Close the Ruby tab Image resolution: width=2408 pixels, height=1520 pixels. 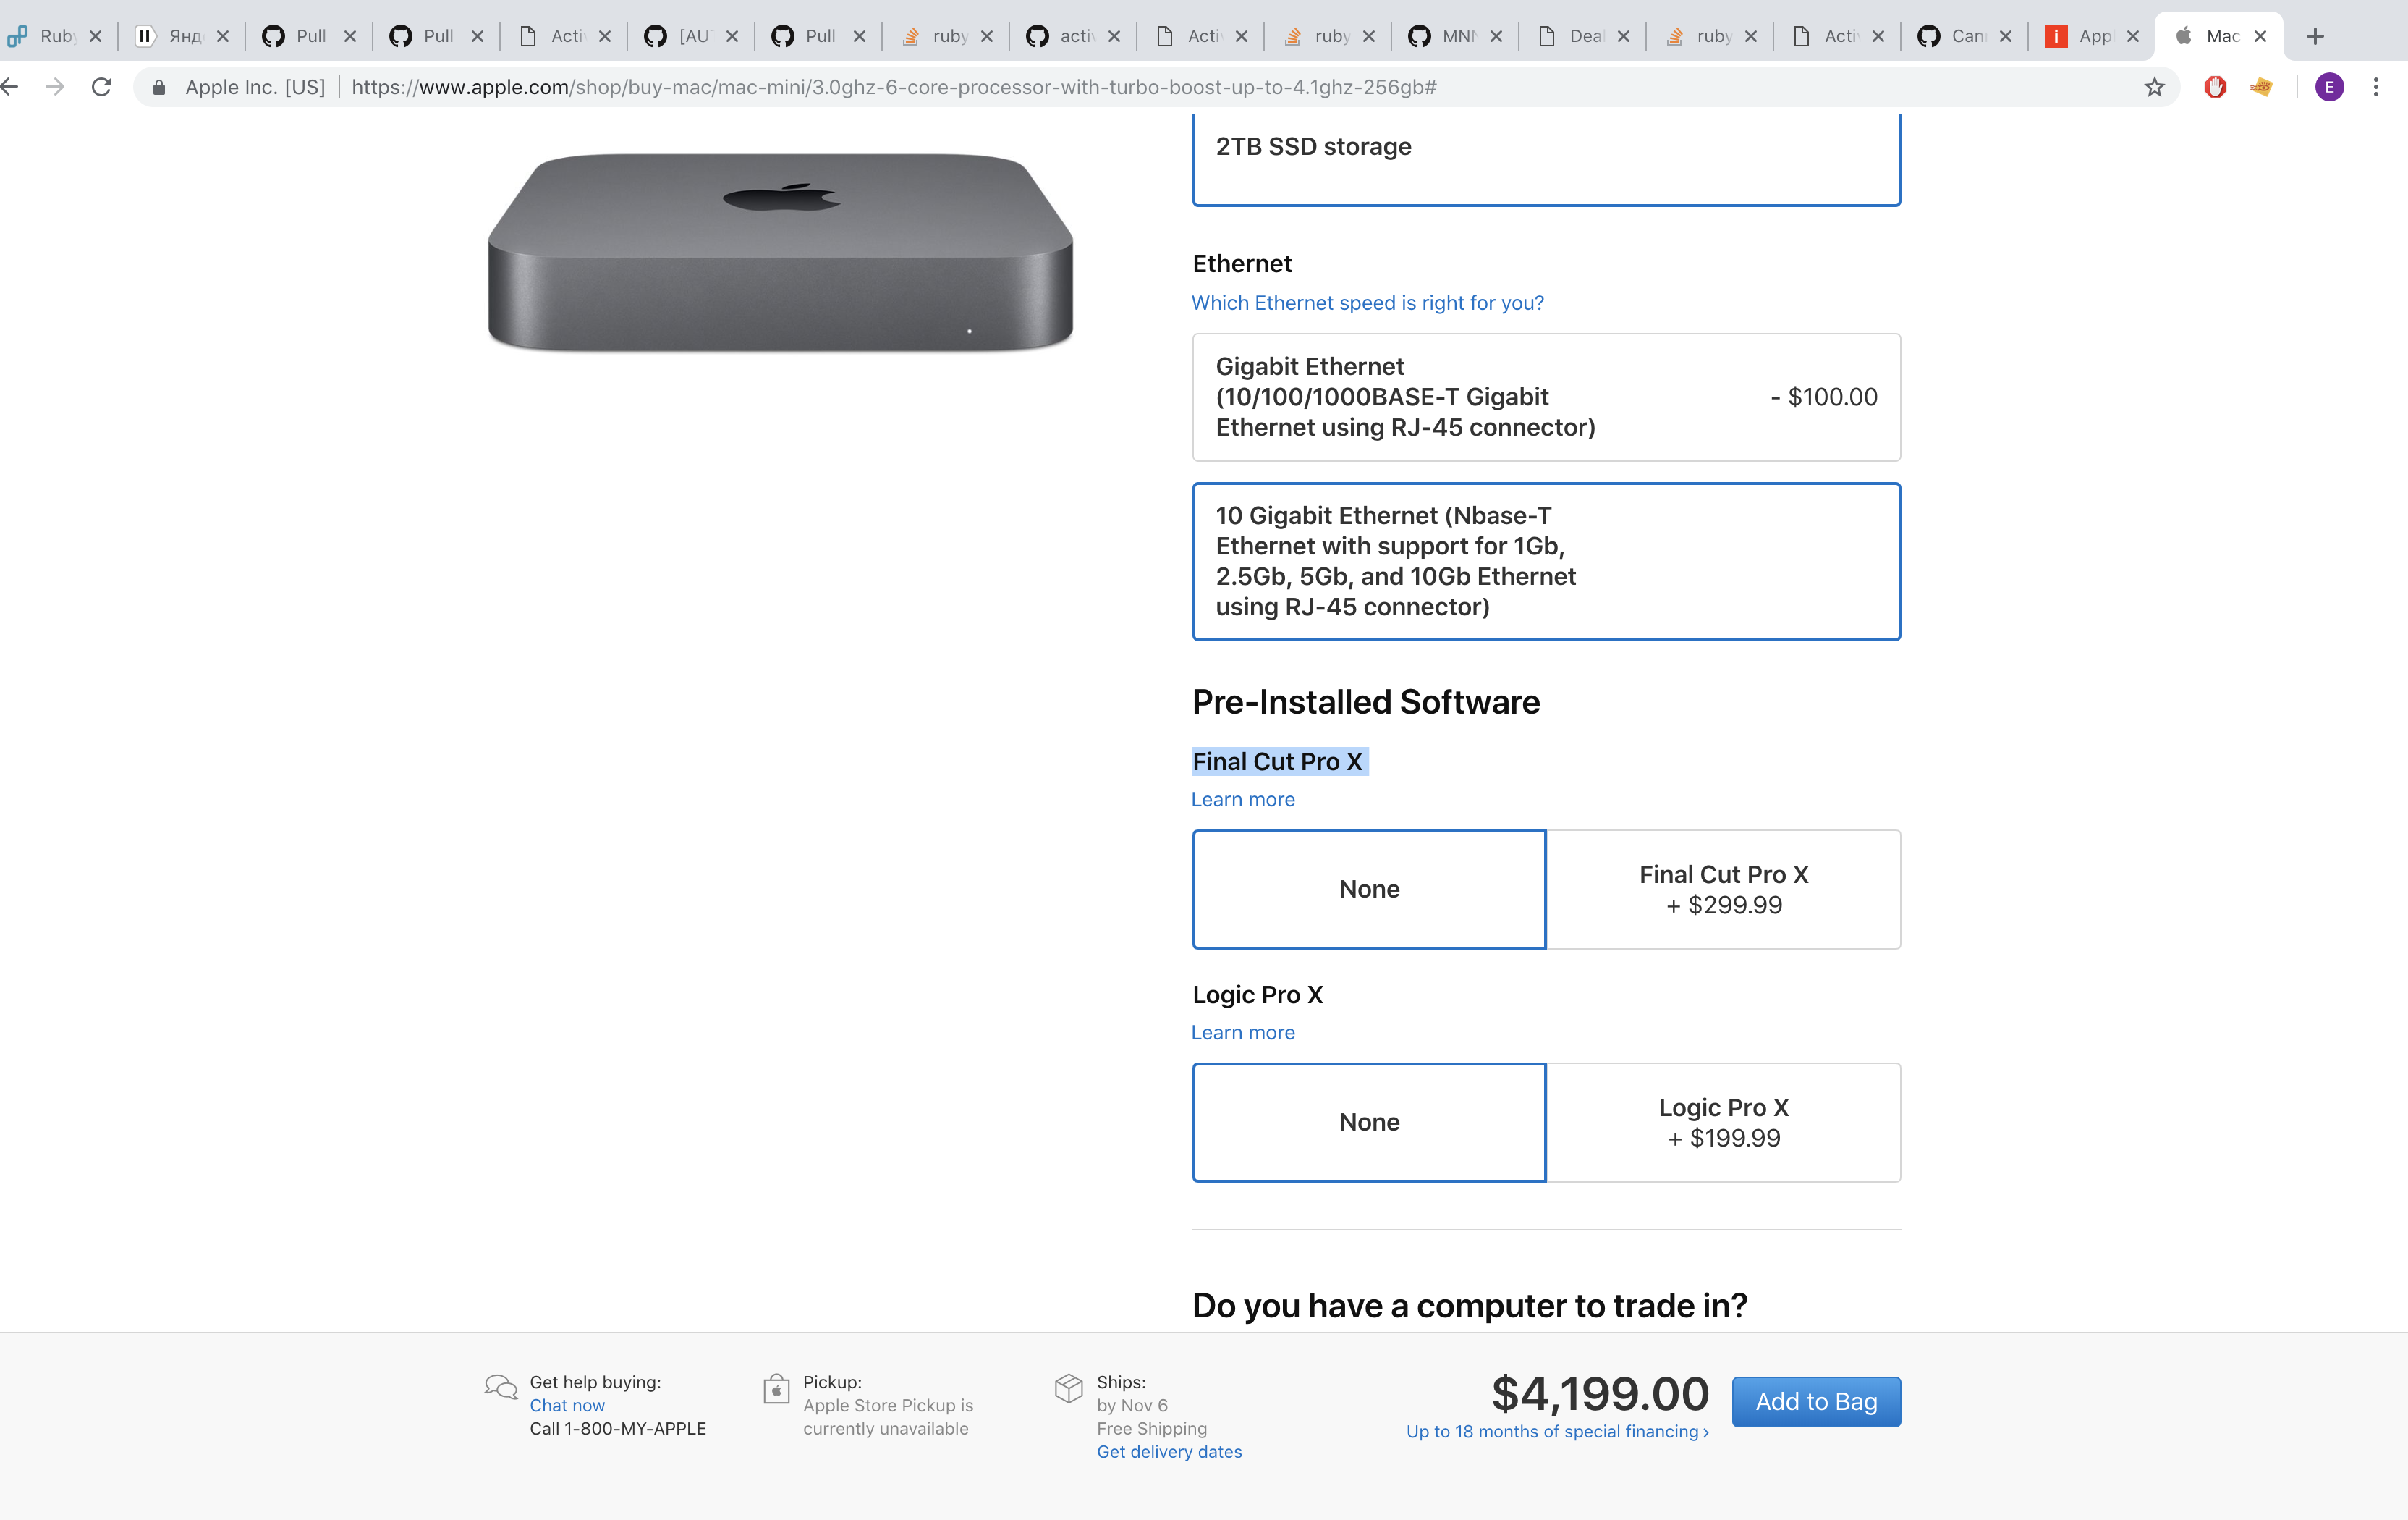pyautogui.click(x=96, y=37)
